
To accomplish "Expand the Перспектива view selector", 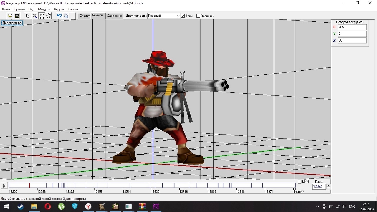I will pyautogui.click(x=12, y=23).
